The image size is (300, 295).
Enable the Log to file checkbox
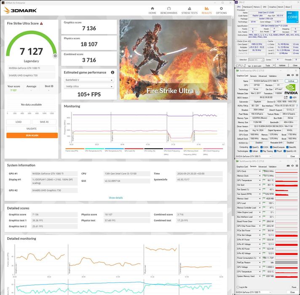[x=238, y=287]
